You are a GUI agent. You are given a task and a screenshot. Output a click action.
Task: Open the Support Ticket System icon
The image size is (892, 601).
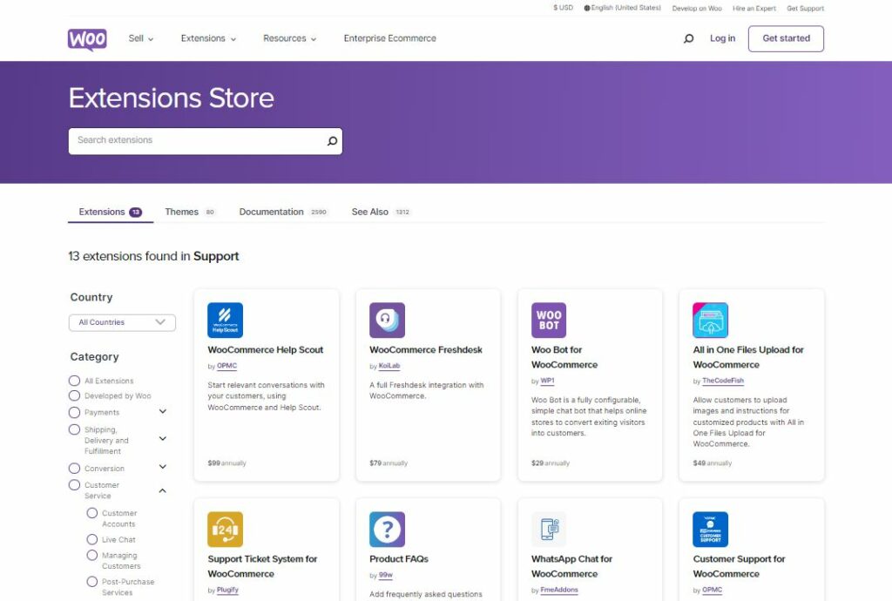pyautogui.click(x=226, y=530)
